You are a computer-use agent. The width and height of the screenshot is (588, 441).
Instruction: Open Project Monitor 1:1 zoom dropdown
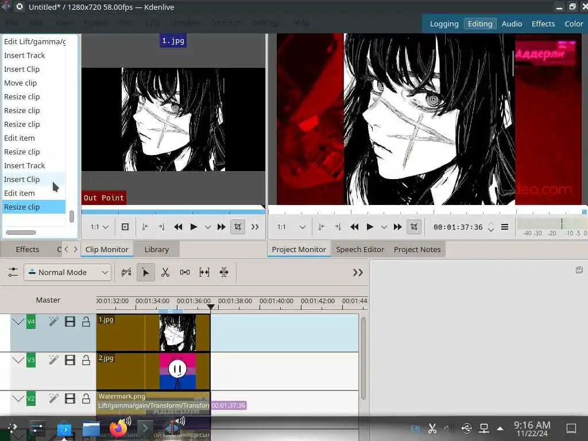[291, 227]
